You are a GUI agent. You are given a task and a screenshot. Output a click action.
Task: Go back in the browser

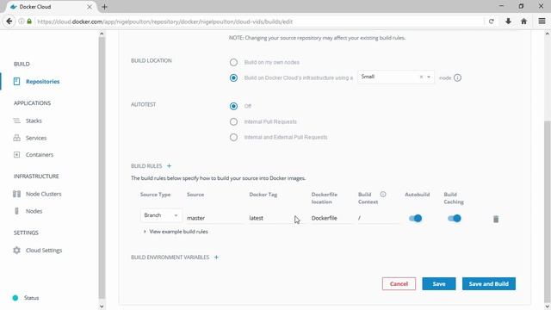(x=9, y=22)
